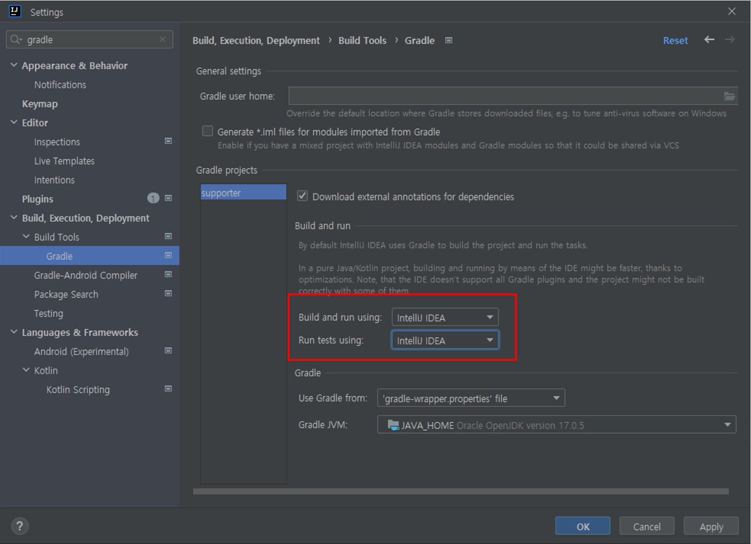Uncheck Download external annotations for dependencies
This screenshot has height=544, width=751.
click(x=302, y=196)
